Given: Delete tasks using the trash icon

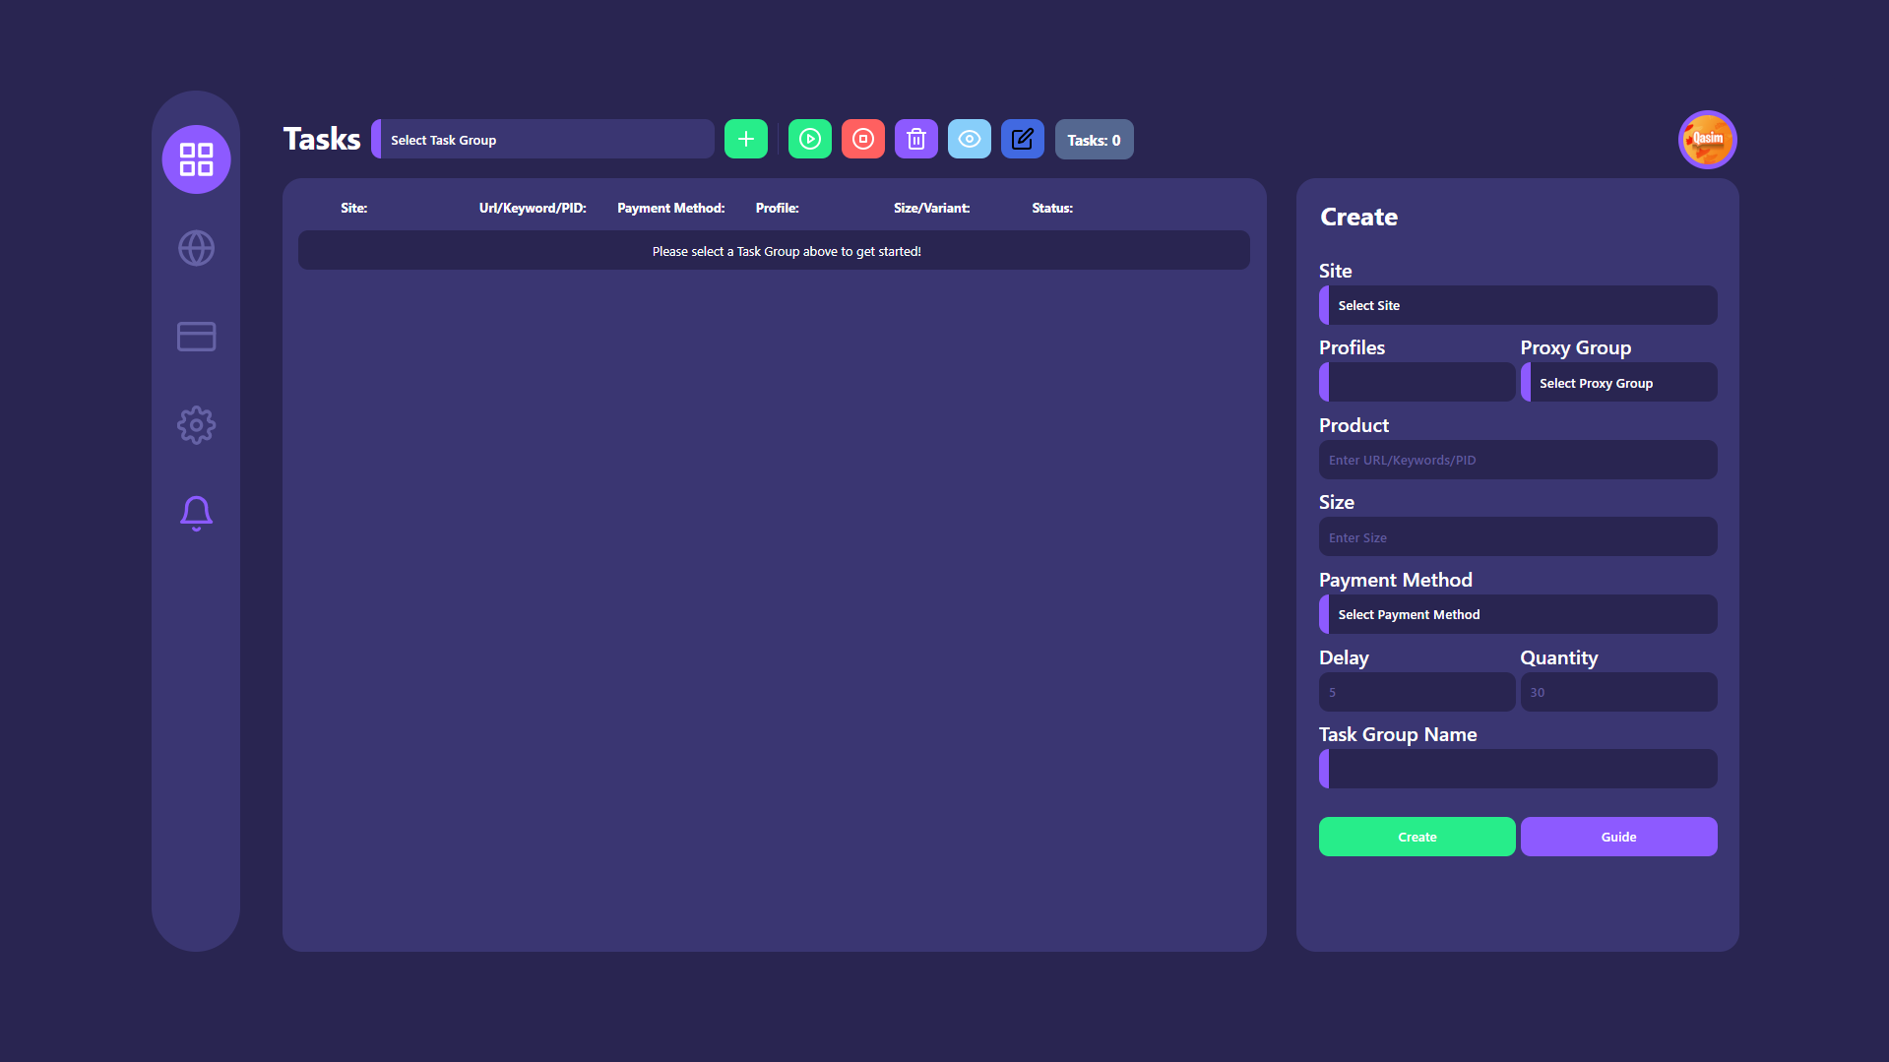Looking at the screenshot, I should 915,139.
